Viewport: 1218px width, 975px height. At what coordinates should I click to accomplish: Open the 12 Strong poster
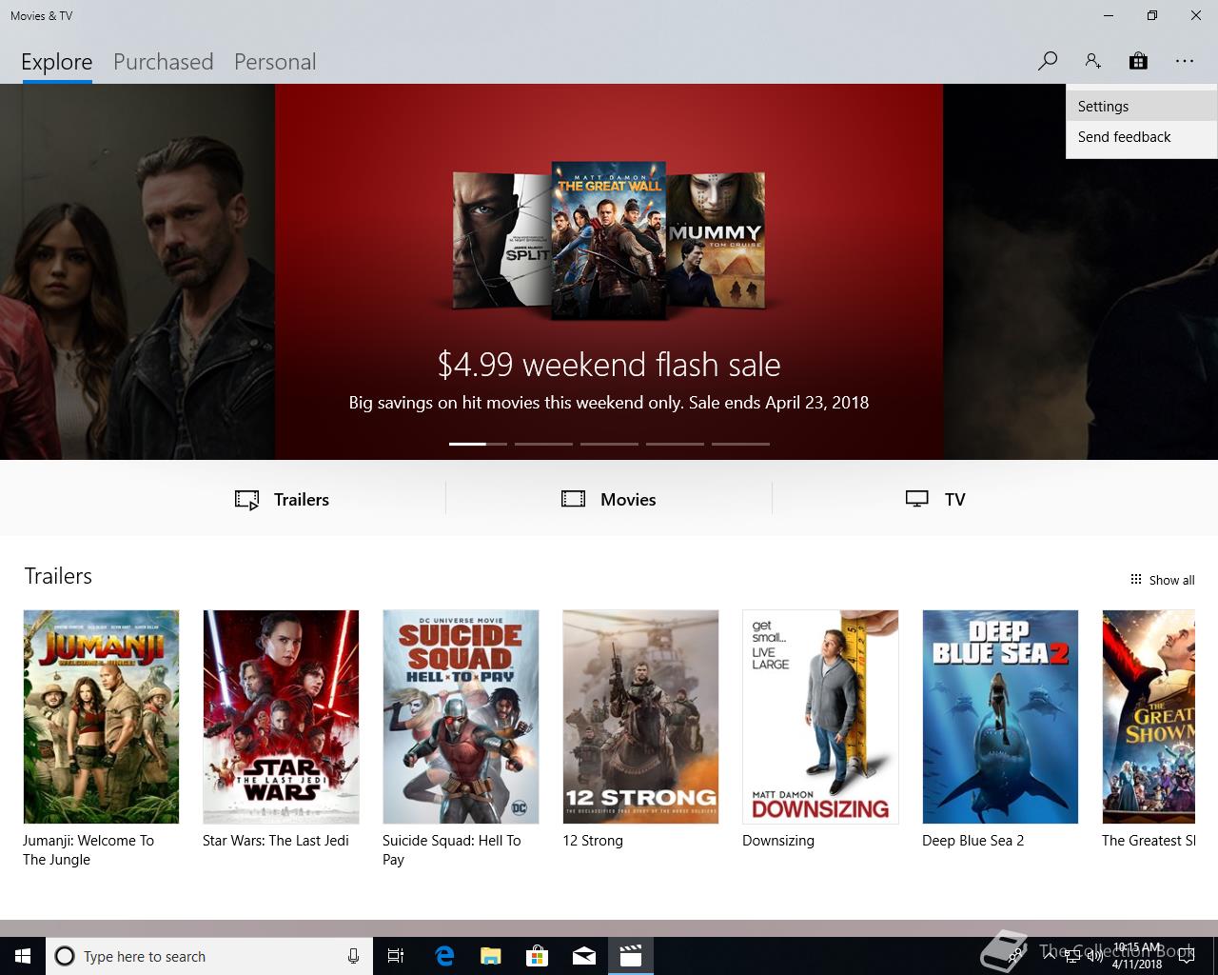coord(640,717)
